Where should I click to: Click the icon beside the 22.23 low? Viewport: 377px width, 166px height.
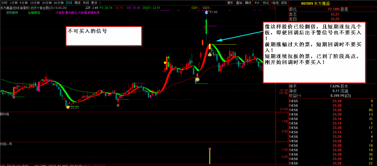(x=68, y=107)
